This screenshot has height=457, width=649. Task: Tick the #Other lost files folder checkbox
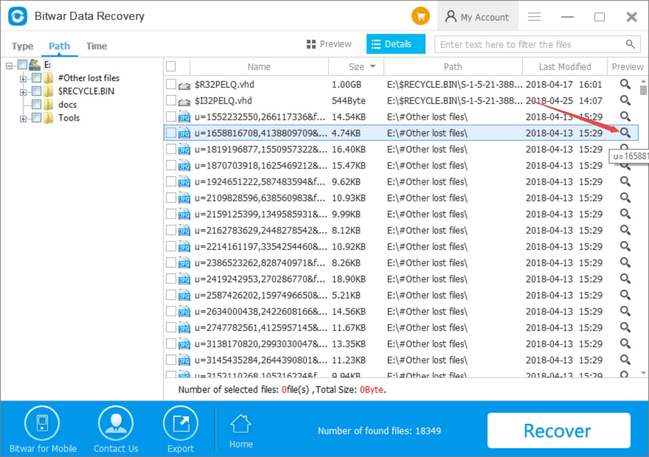(x=36, y=78)
